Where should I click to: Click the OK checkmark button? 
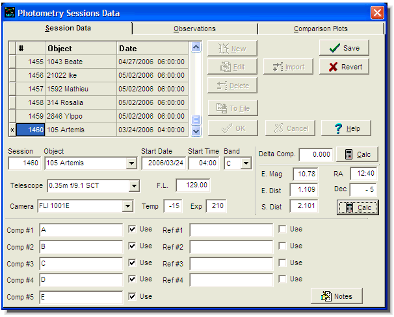pos(233,128)
